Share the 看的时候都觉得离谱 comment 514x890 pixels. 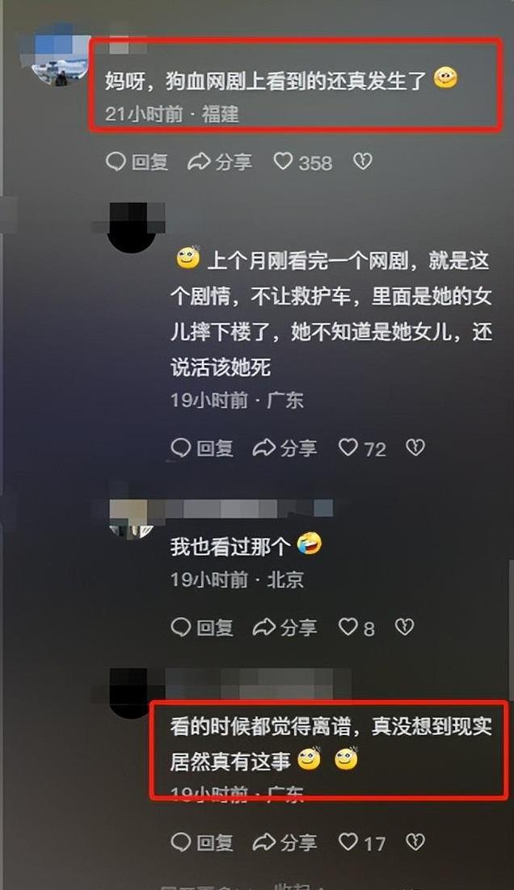284,843
